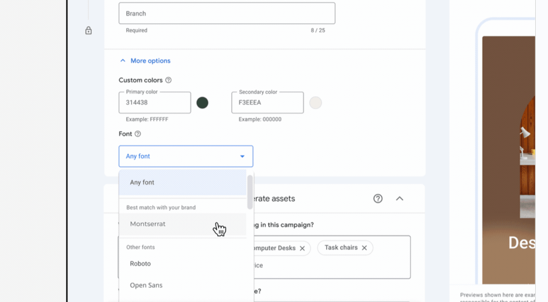This screenshot has width=548, height=302.
Task: Click the lock icon beside the business name field
Action: (x=89, y=31)
